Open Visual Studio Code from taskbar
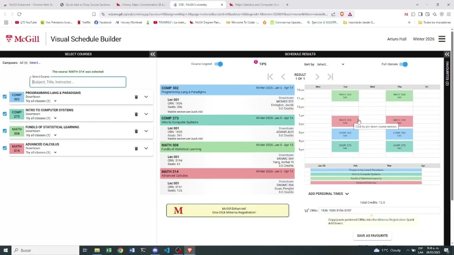Image resolution: width=454 pixels, height=255 pixels. tap(167, 250)
